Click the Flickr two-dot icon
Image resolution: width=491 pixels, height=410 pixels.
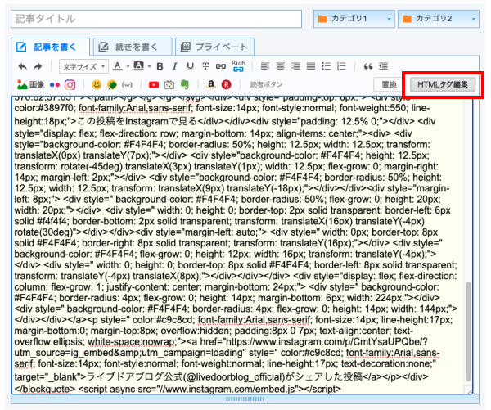point(55,85)
